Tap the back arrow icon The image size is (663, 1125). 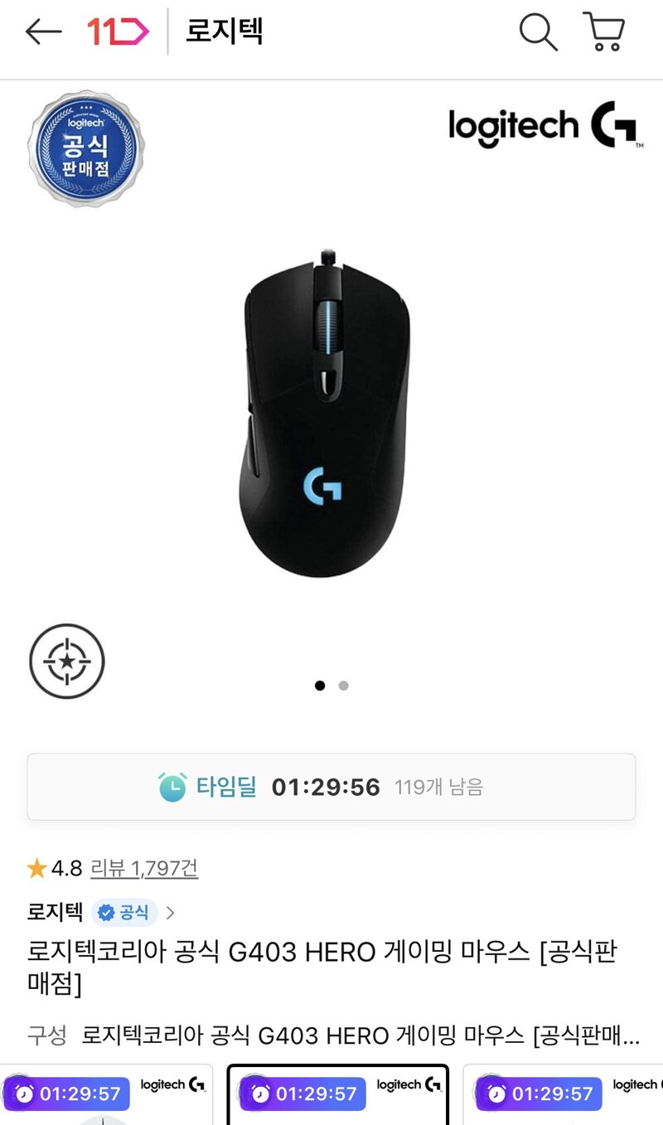[43, 32]
